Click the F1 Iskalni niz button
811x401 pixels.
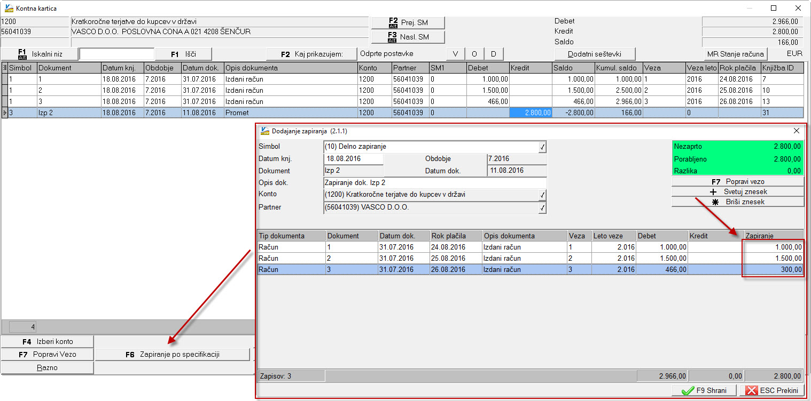tap(40, 54)
